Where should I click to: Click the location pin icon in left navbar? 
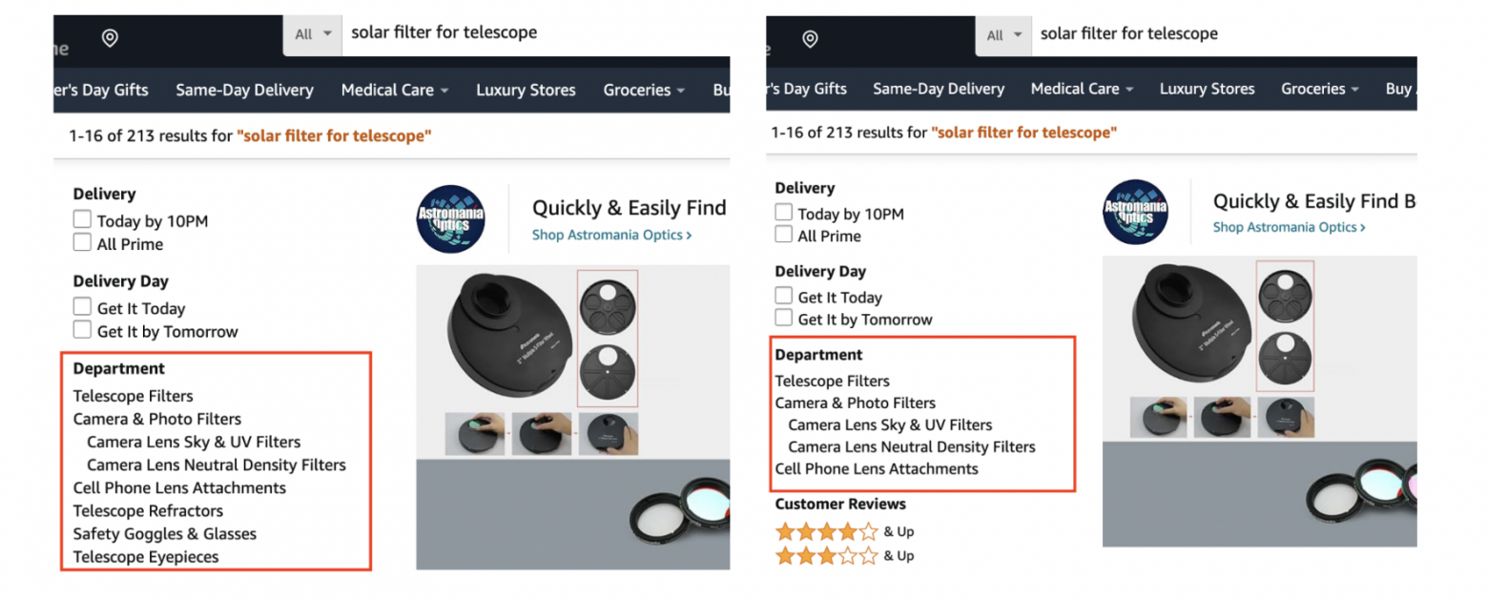coord(109,38)
